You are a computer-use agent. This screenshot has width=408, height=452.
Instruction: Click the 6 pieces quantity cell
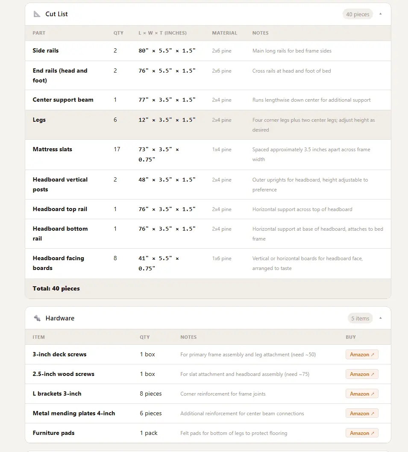(x=150, y=413)
